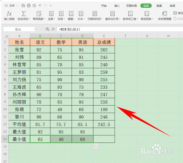Expand the 查找与引用 dropdown arrow
The width and height of the screenshot is (183, 163).
pyautogui.click(x=119, y=19)
